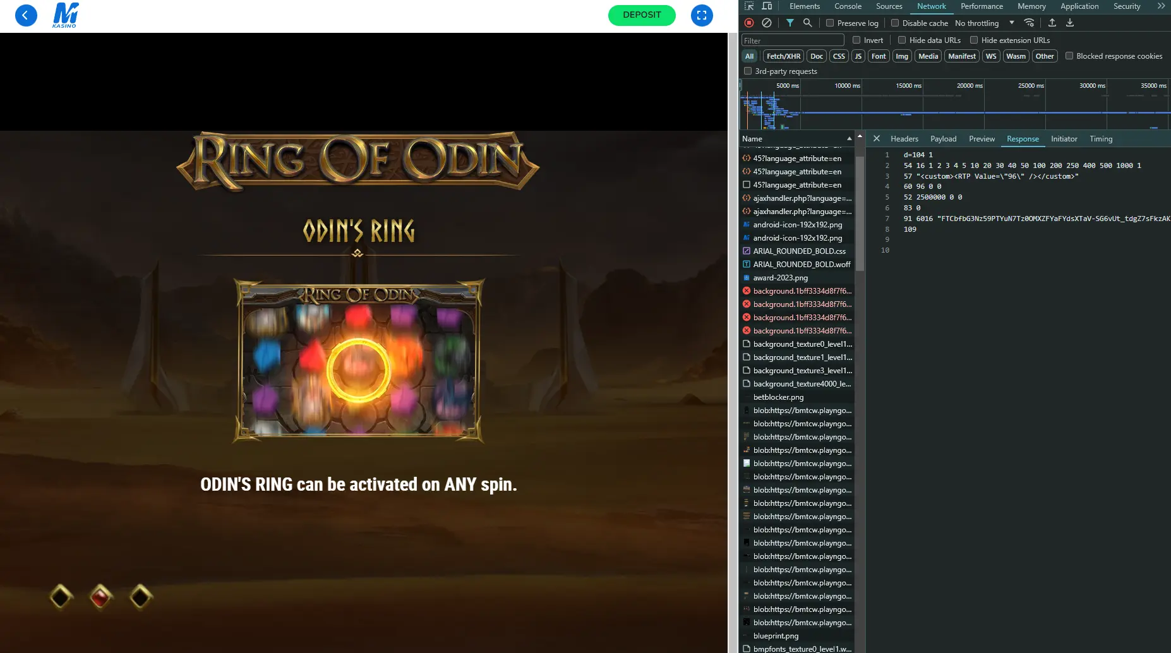The height and width of the screenshot is (653, 1171).
Task: Open the throttling dropdown
Action: pos(984,23)
